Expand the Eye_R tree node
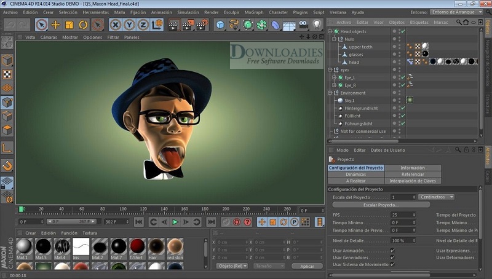 (x=334, y=85)
